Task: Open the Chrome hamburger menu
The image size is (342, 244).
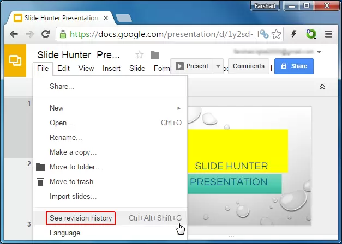Action: 328,34
